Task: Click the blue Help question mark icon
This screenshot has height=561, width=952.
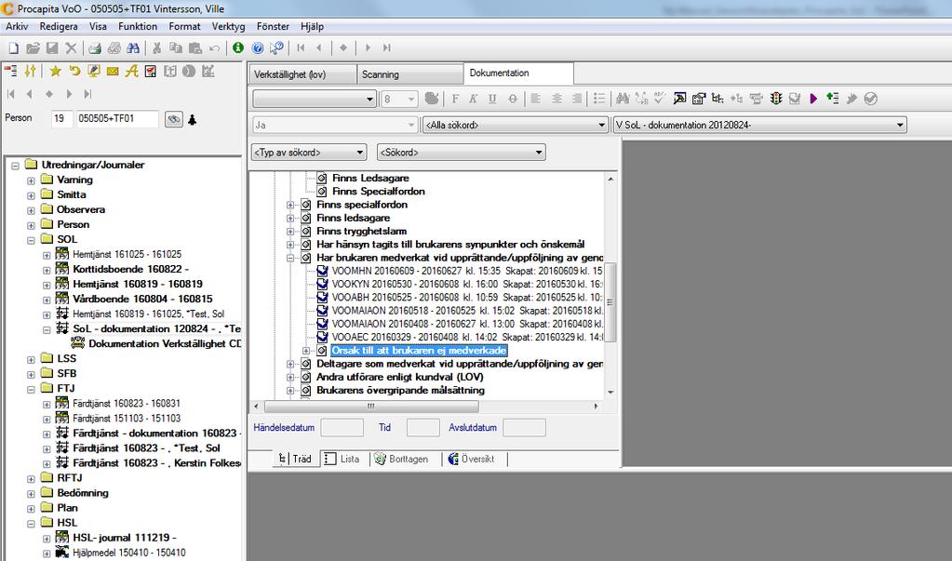Action: tap(258, 48)
